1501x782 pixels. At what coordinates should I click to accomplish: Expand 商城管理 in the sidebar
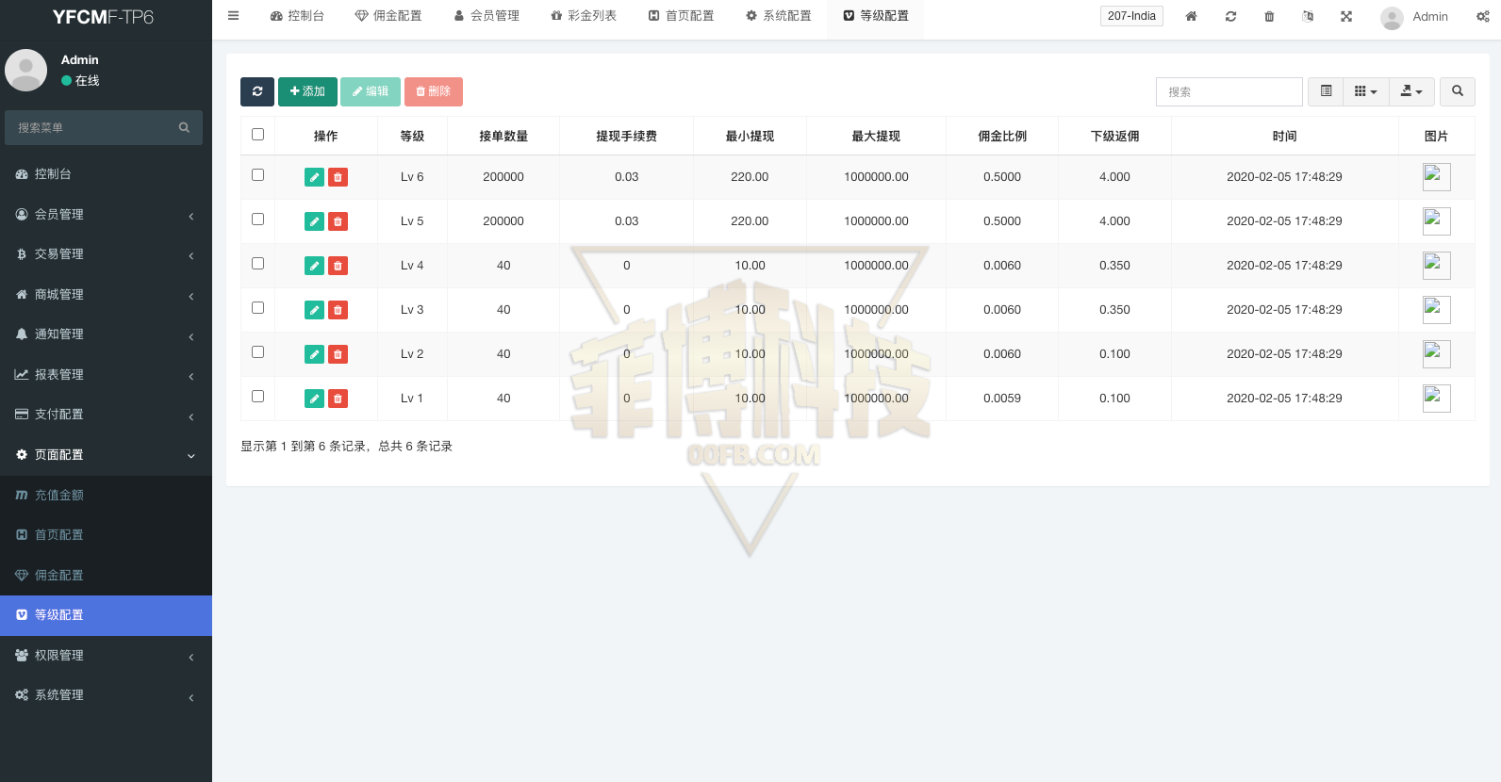pos(106,295)
